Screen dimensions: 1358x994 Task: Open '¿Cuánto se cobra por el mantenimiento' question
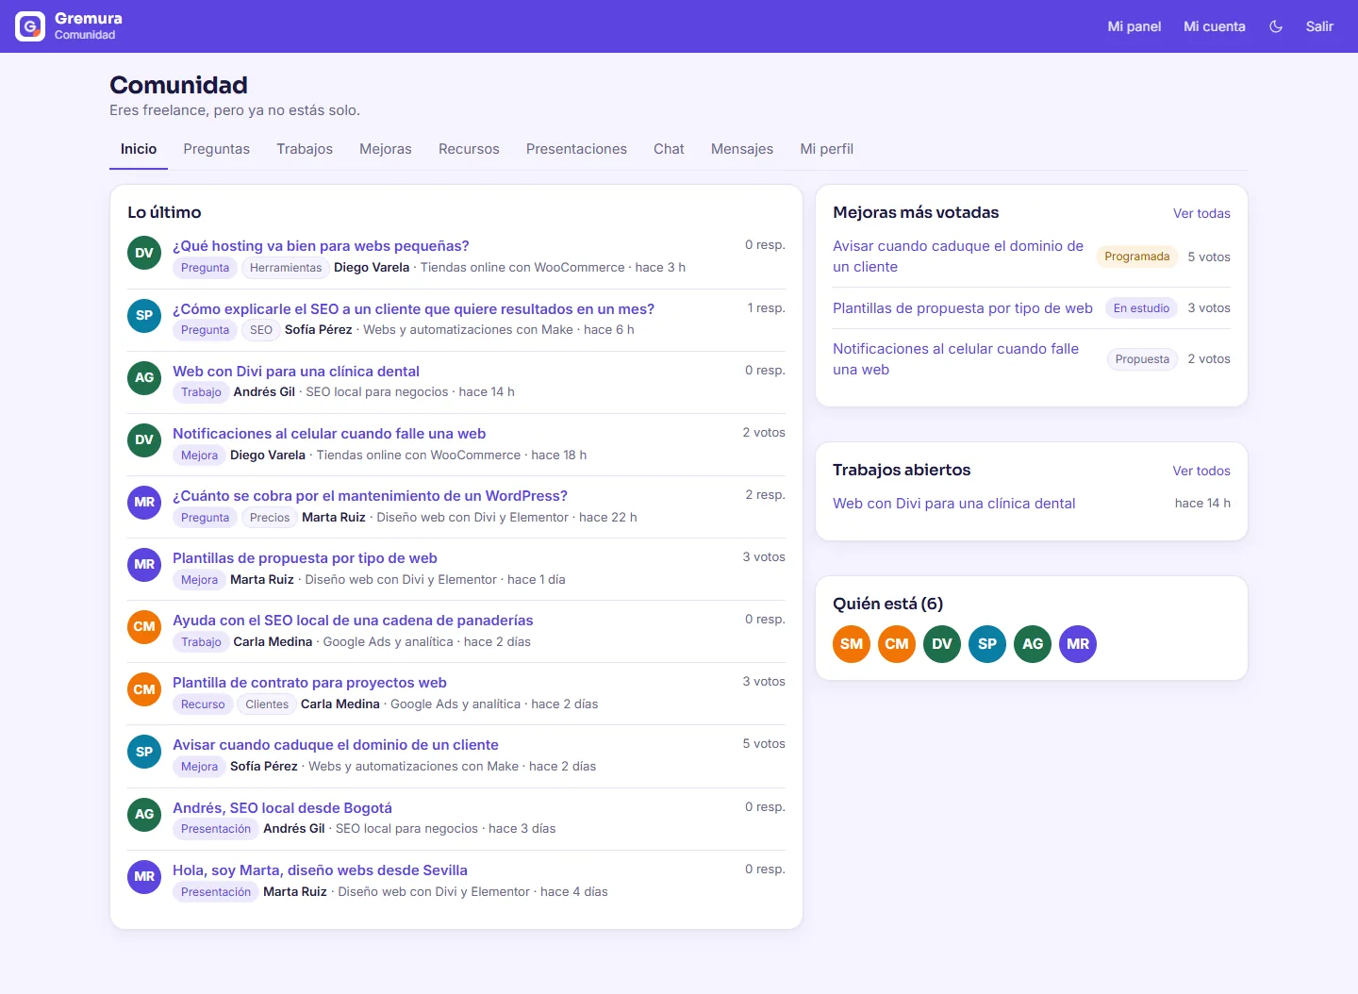[x=370, y=496]
